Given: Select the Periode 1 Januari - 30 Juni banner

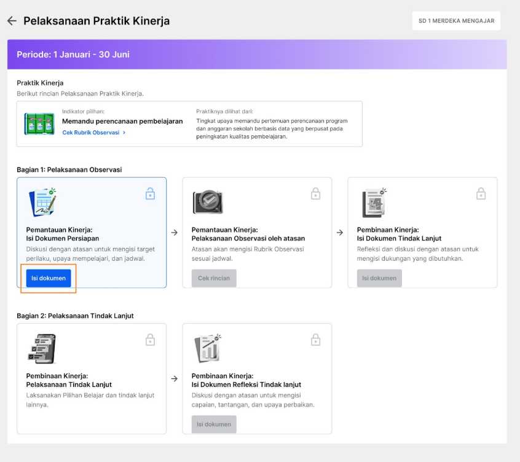Looking at the screenshot, I should point(257,54).
